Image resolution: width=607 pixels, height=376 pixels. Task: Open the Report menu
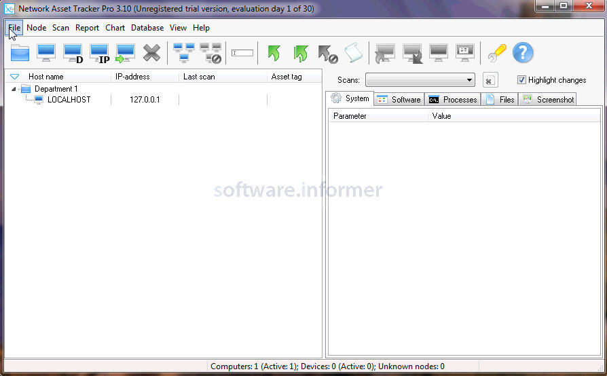tap(87, 28)
